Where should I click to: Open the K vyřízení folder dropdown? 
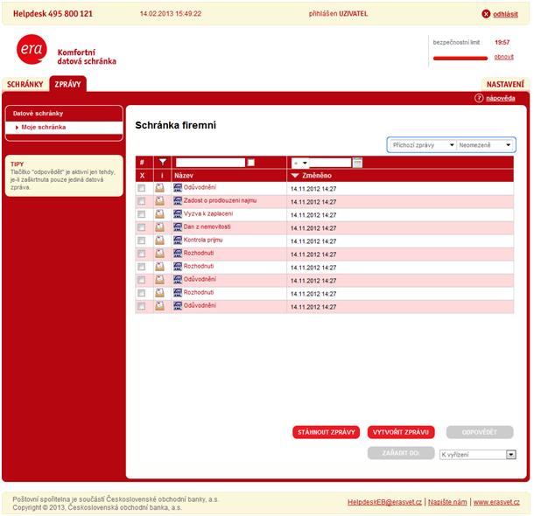click(x=477, y=455)
